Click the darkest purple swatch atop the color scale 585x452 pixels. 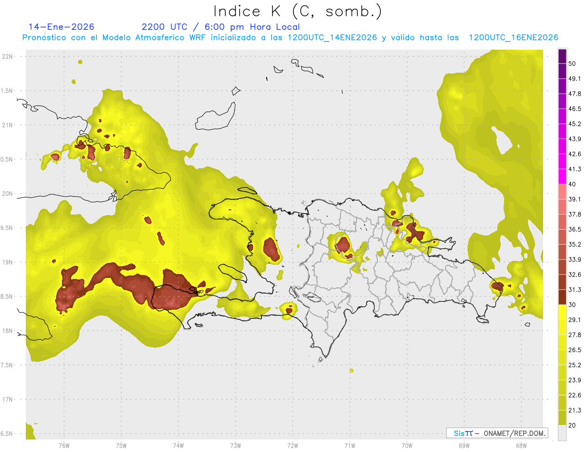tap(562, 56)
